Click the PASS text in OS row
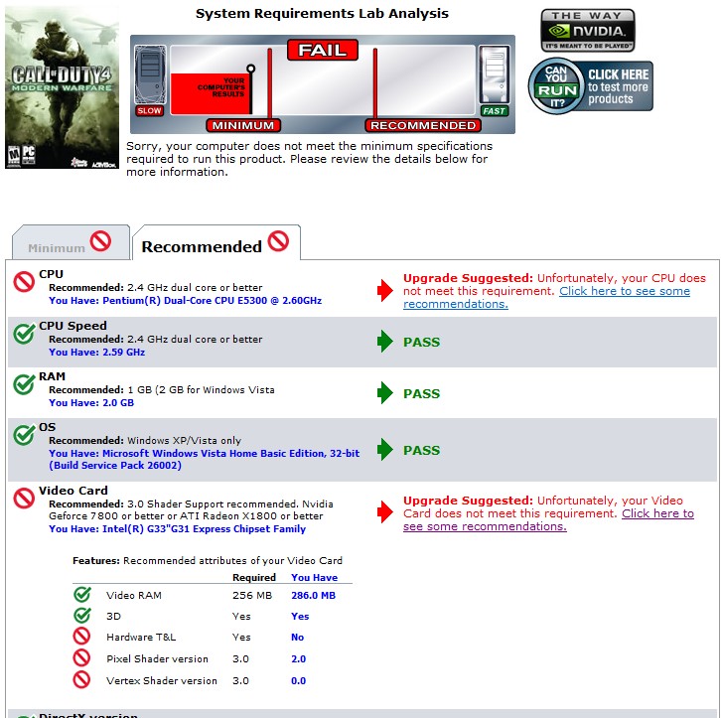Viewport: 721px width, 718px height. [x=422, y=450]
